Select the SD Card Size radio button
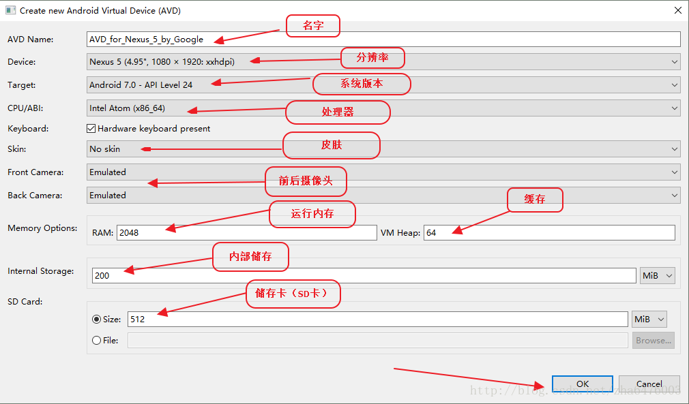The height and width of the screenshot is (404, 689). 97,320
